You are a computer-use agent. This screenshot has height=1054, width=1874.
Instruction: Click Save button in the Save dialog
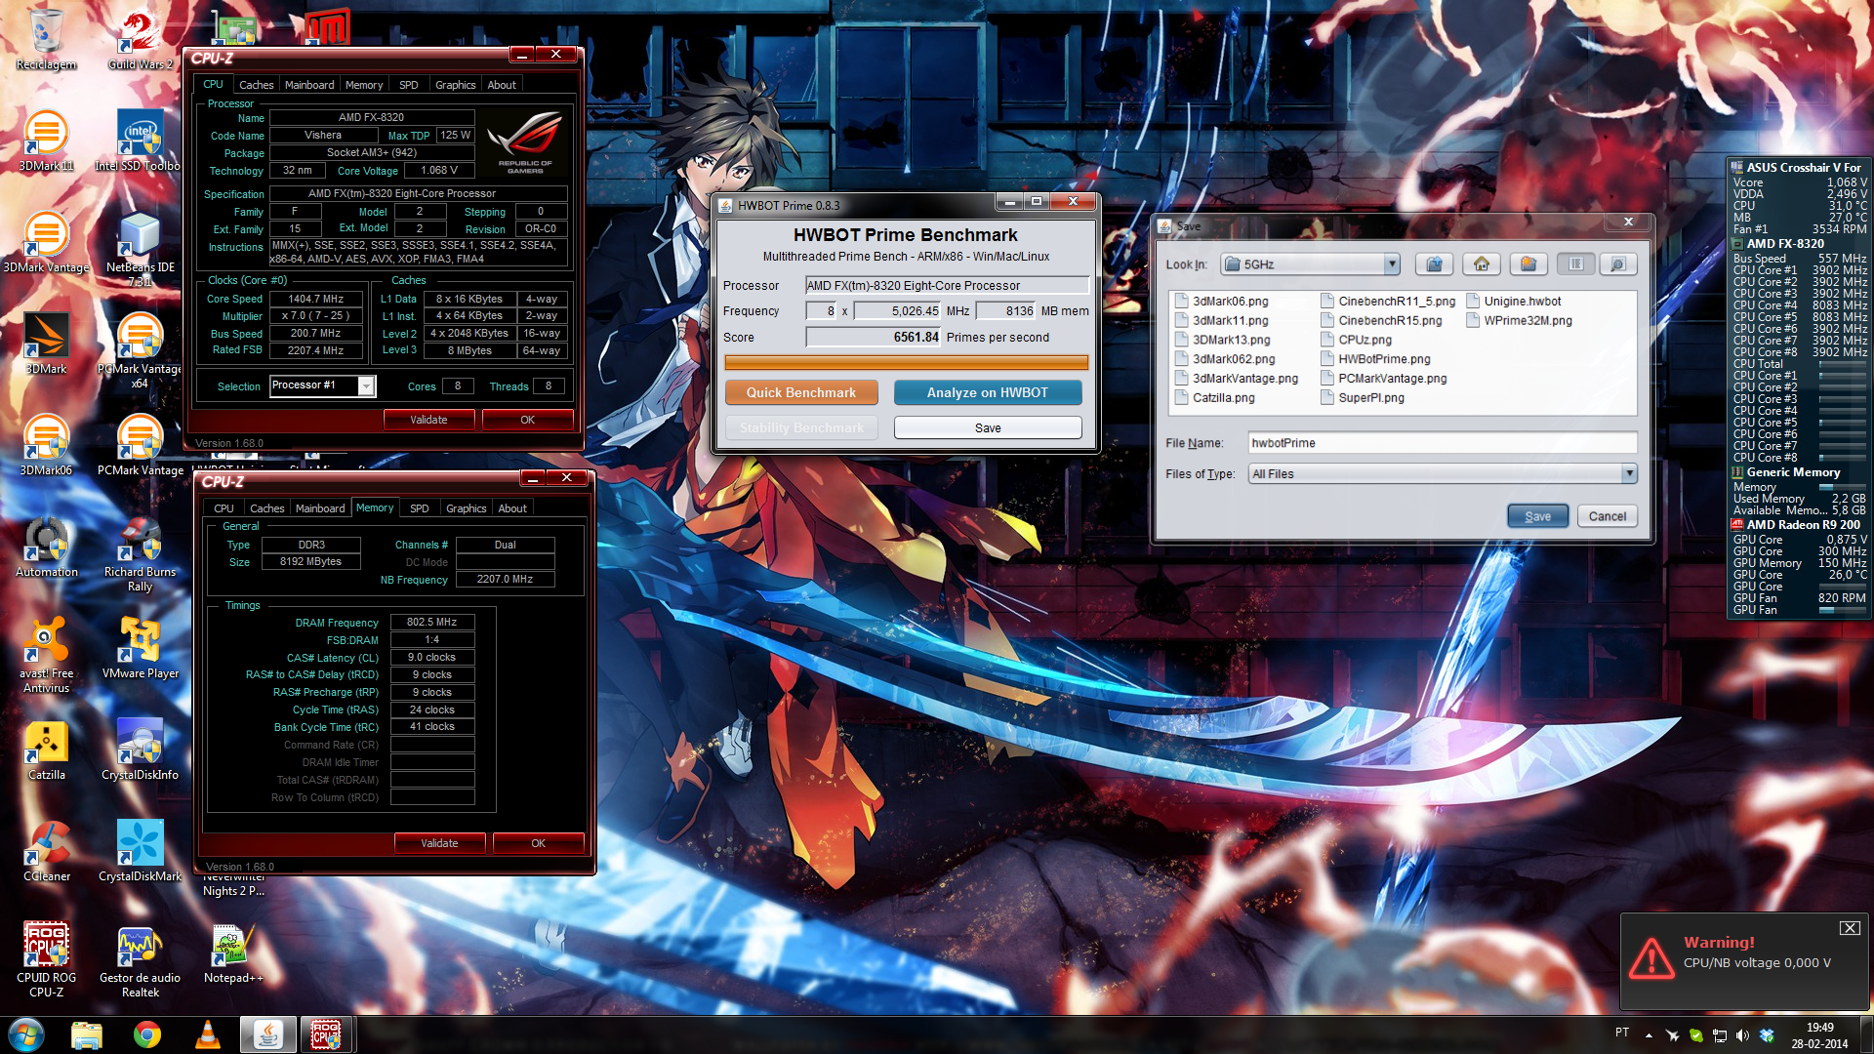(1537, 517)
